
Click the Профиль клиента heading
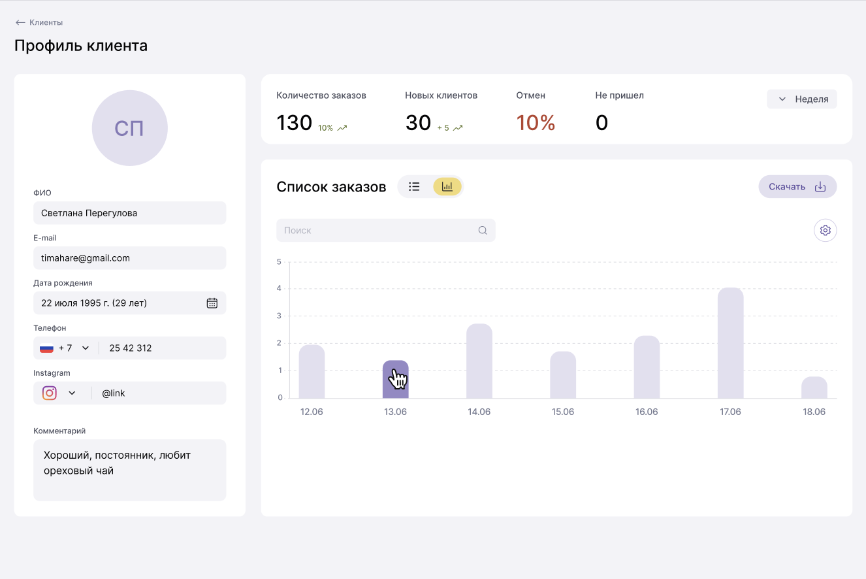click(x=81, y=46)
